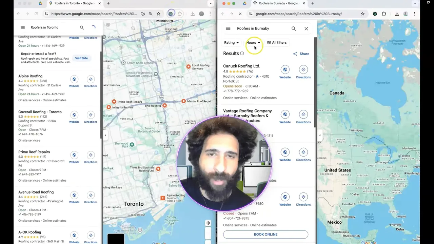Open Chrome three-dot menu in Burnaby window
The image size is (434, 244).
pos(414,14)
